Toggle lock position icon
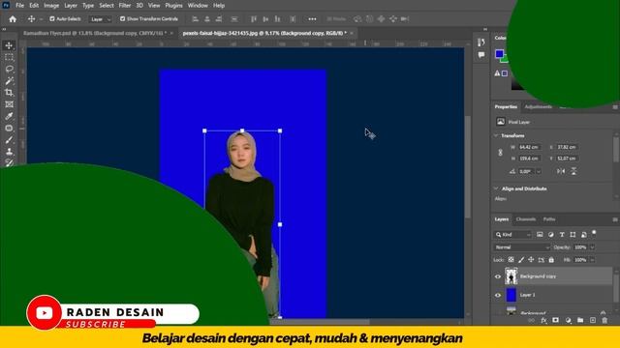Screen dimensions: 620x348 click(x=531, y=260)
